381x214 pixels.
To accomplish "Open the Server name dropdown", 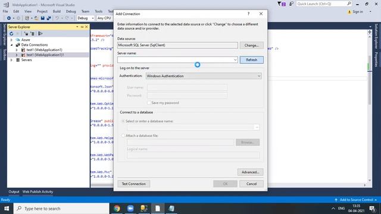I will (x=235, y=59).
